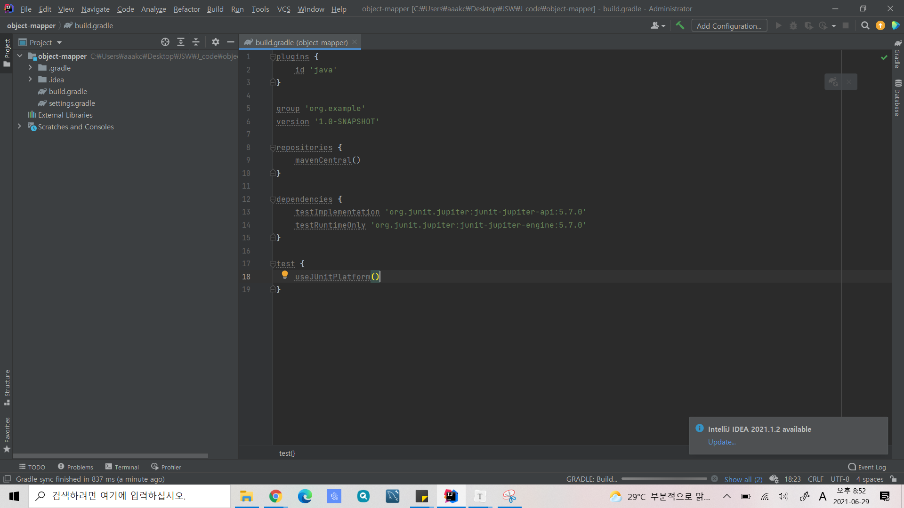Click the Gradle build progress bar
Image resolution: width=904 pixels, height=508 pixels.
pyautogui.click(x=664, y=479)
